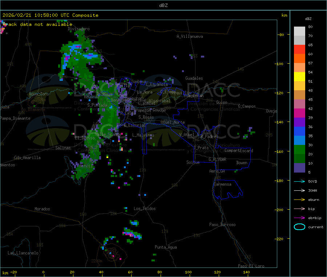This screenshot has height=277, width=327.
Task: Click the 'El_Desvio' map label
Action: pos(85,138)
